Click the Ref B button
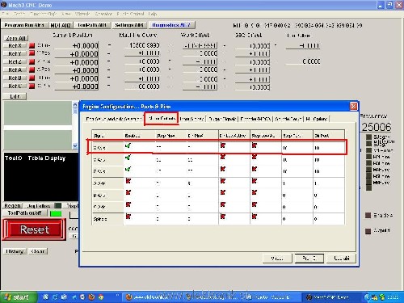 (x=15, y=78)
